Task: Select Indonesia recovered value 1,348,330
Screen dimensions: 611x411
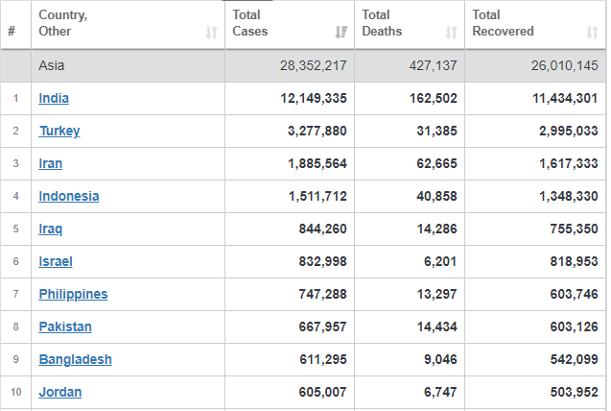Action: pyautogui.click(x=569, y=196)
